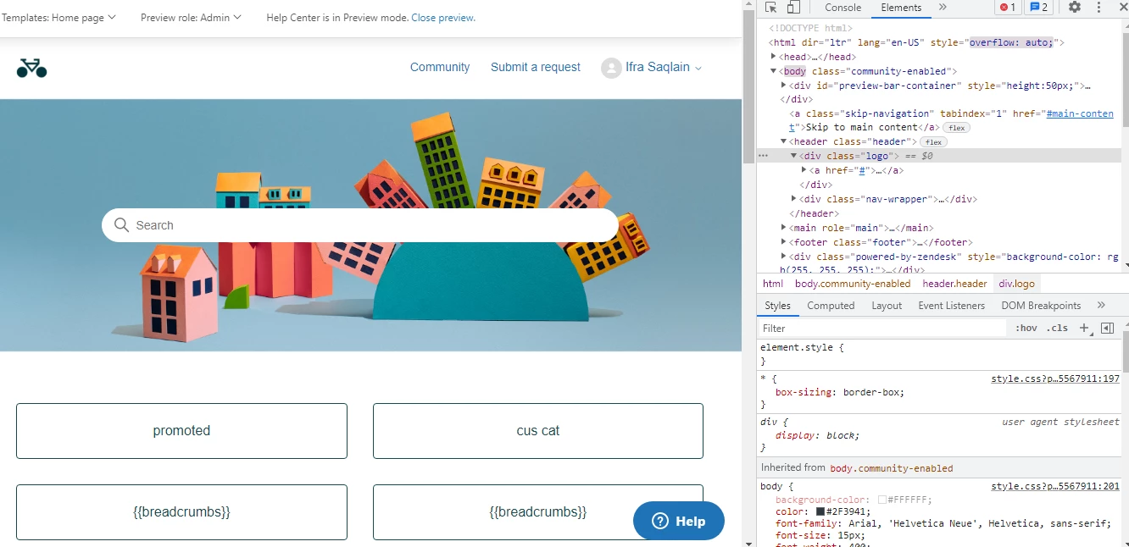Screen dimensions: 1129x547
Task: Select the Styles tab
Action: tap(777, 306)
